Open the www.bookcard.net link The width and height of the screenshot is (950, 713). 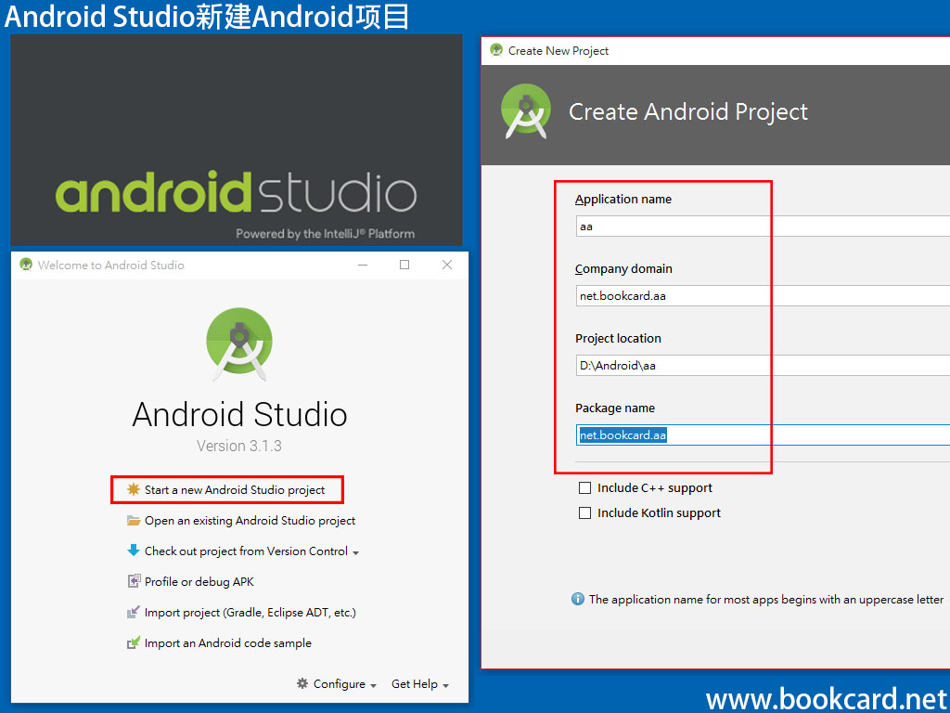click(824, 697)
